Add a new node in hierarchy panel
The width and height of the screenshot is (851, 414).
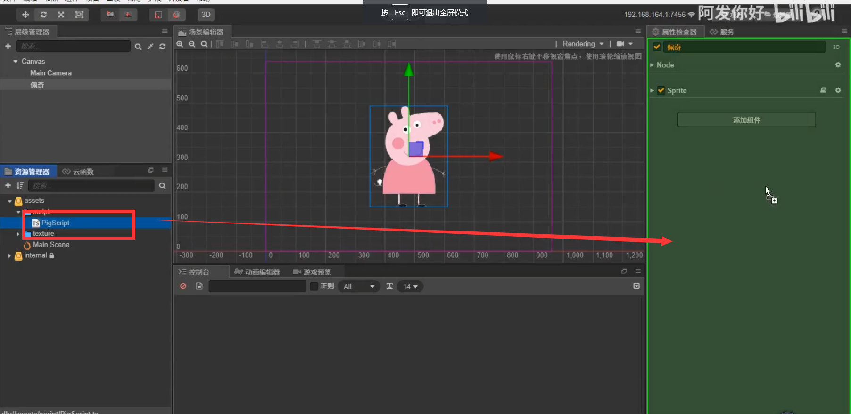[x=8, y=46]
